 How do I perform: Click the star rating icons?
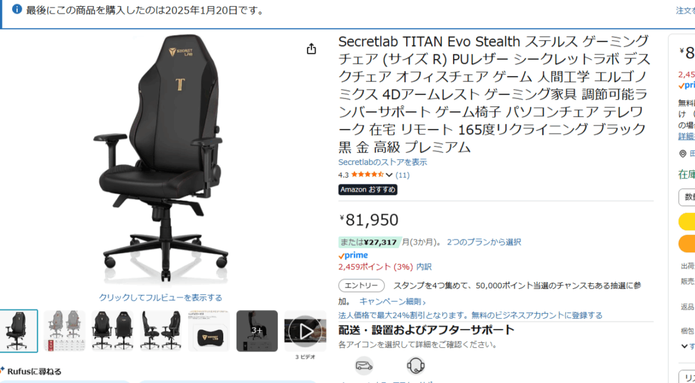(x=367, y=174)
